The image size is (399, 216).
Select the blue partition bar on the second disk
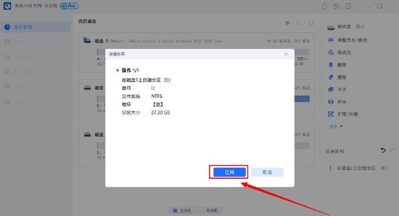click(302, 99)
